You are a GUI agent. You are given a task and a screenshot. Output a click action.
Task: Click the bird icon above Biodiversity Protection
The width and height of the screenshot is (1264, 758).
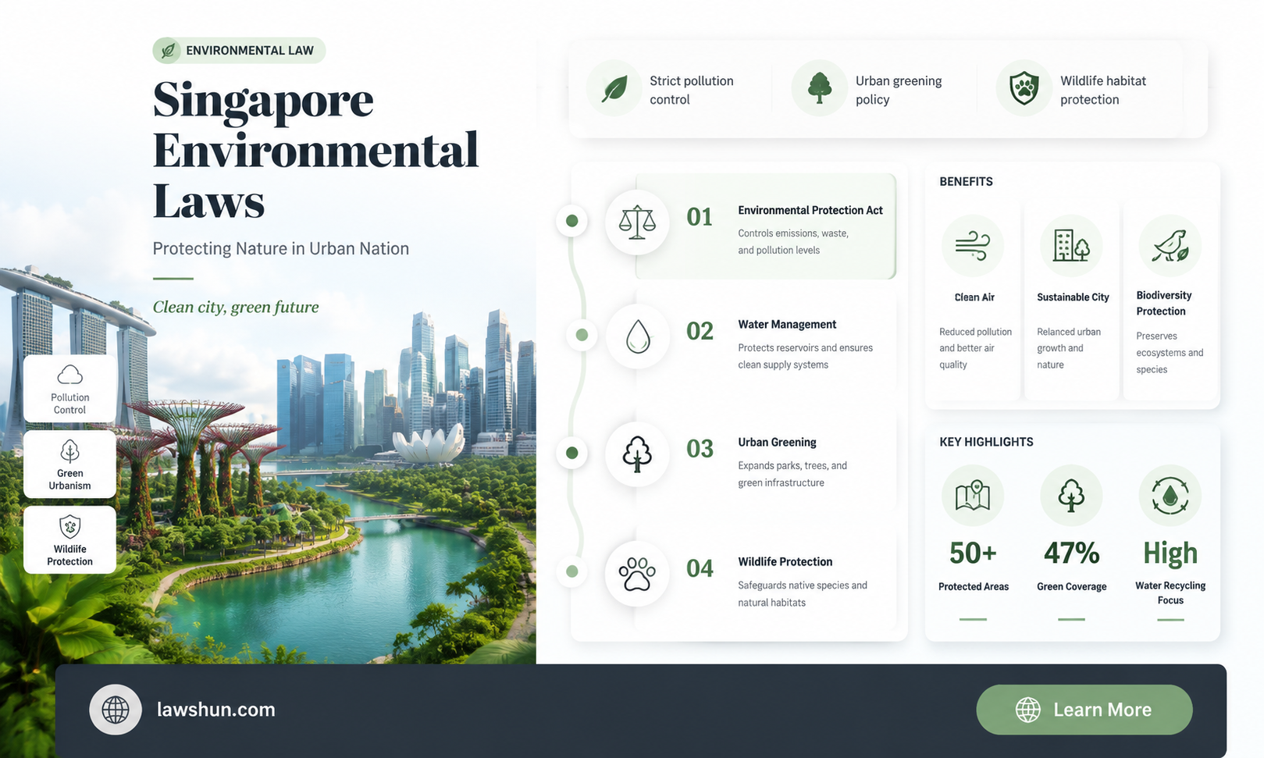(x=1170, y=245)
